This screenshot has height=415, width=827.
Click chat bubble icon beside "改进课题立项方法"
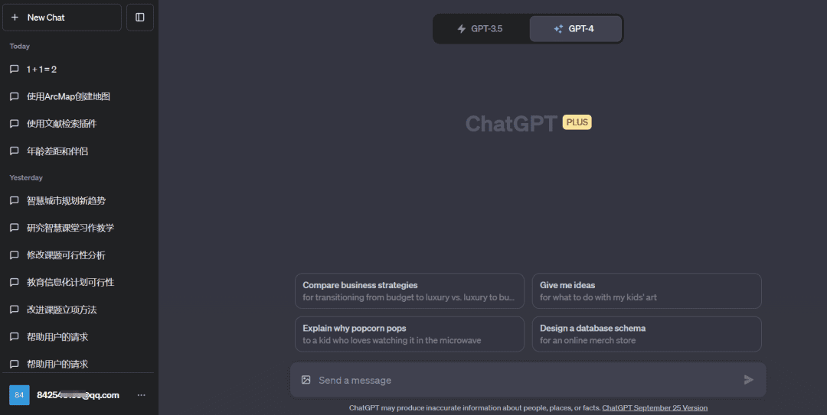click(15, 310)
